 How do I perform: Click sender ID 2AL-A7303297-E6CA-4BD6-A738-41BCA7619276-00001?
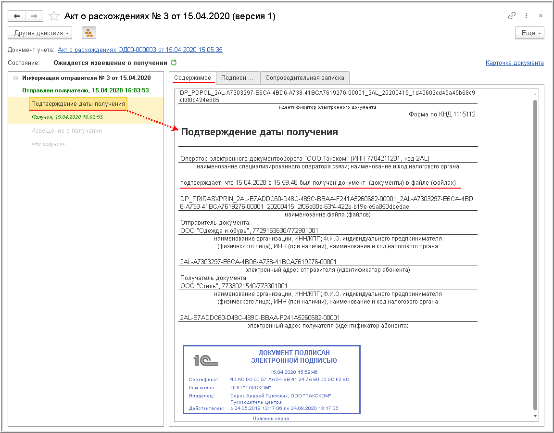point(258,262)
